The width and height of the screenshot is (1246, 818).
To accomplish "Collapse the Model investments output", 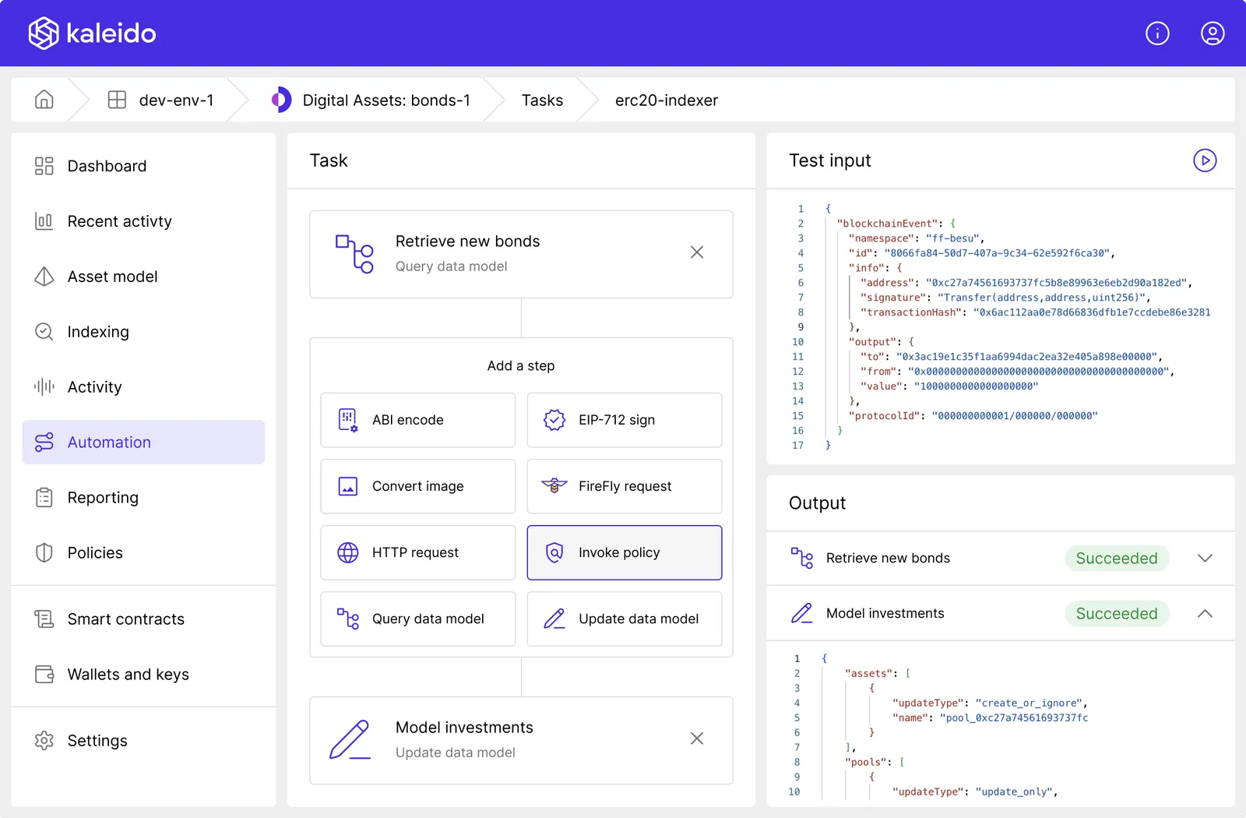I will click(x=1204, y=614).
